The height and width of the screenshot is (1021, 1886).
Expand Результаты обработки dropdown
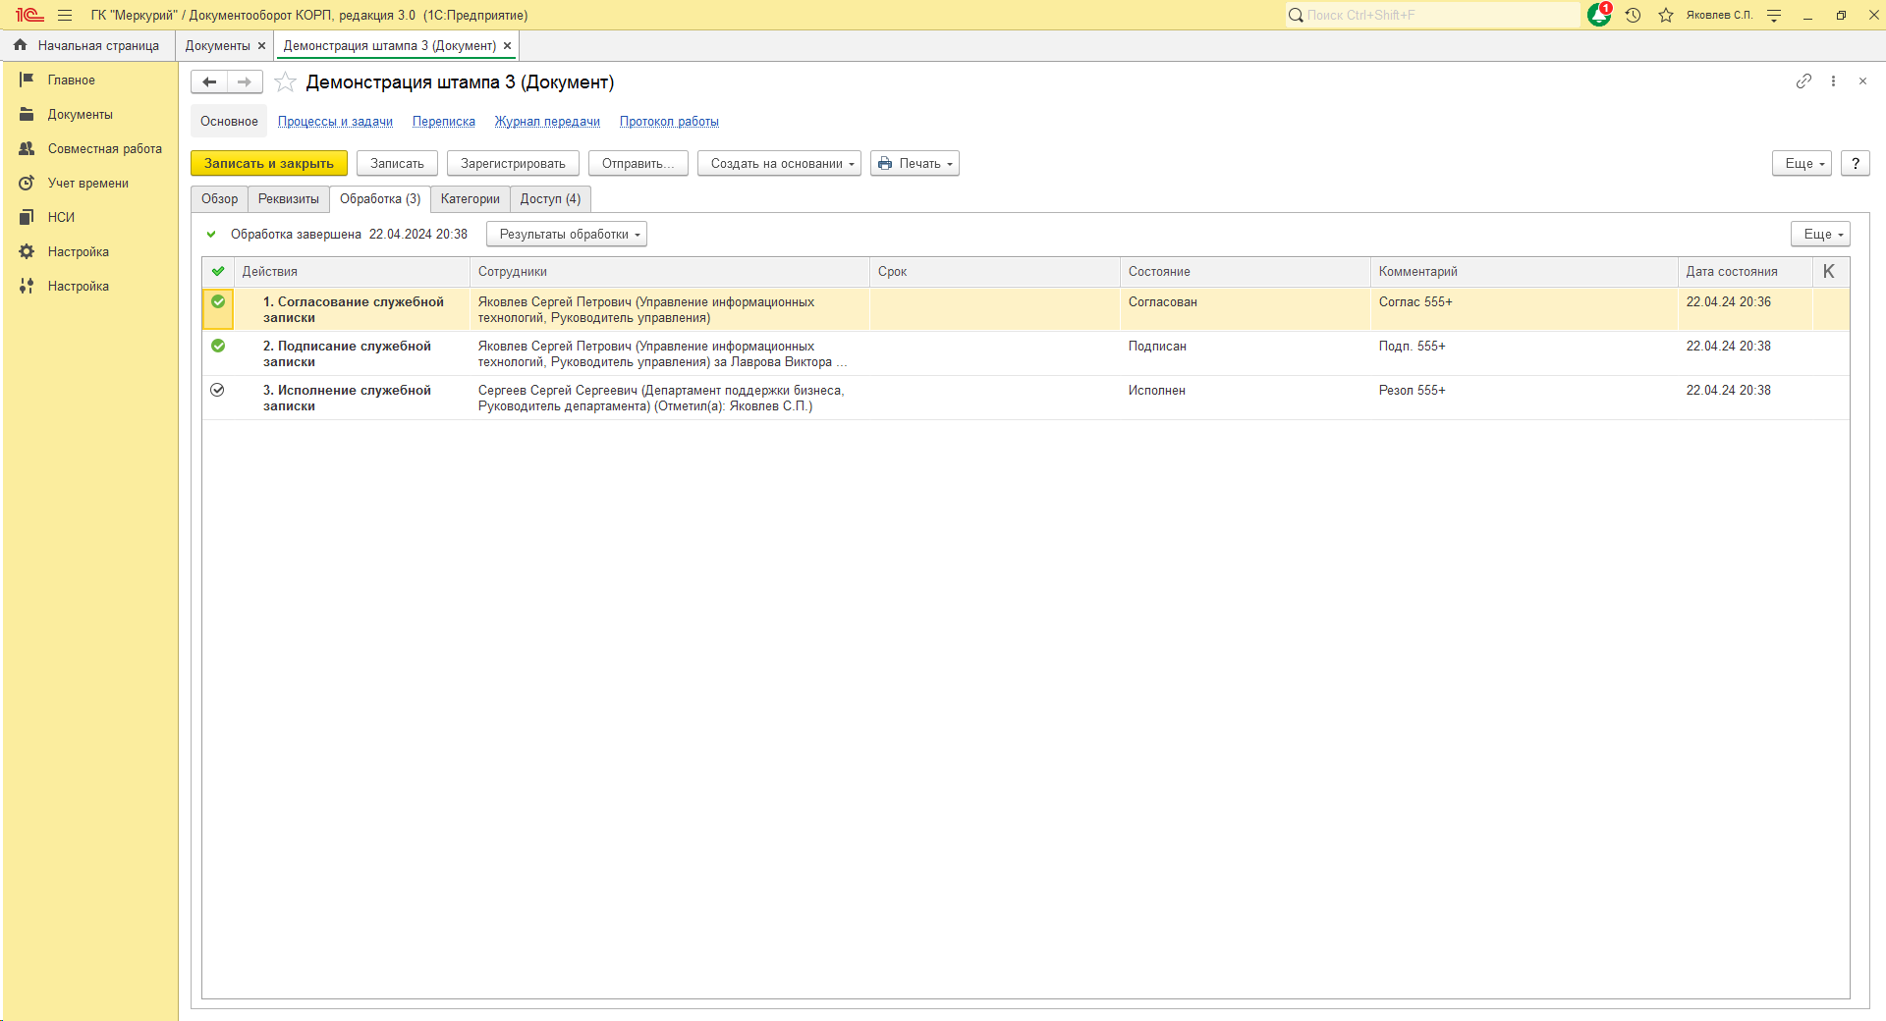coord(567,235)
